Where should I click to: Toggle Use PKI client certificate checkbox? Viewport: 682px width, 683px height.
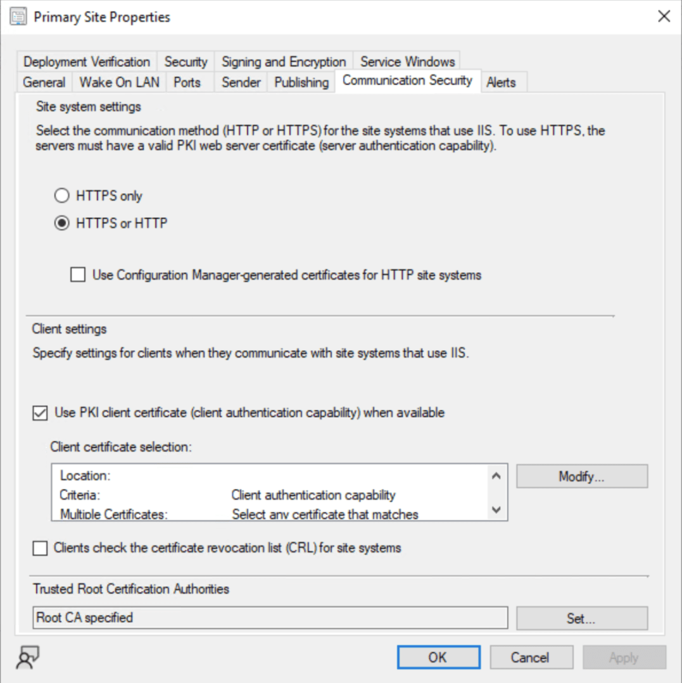(x=40, y=413)
